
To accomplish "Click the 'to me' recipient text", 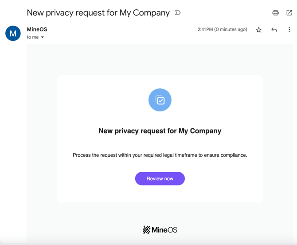I will click(32, 37).
